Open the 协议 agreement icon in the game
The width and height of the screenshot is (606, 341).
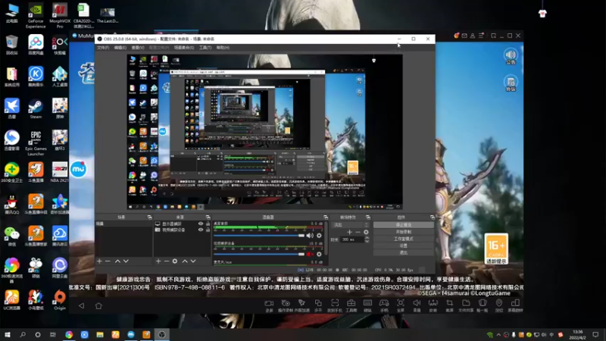[511, 83]
